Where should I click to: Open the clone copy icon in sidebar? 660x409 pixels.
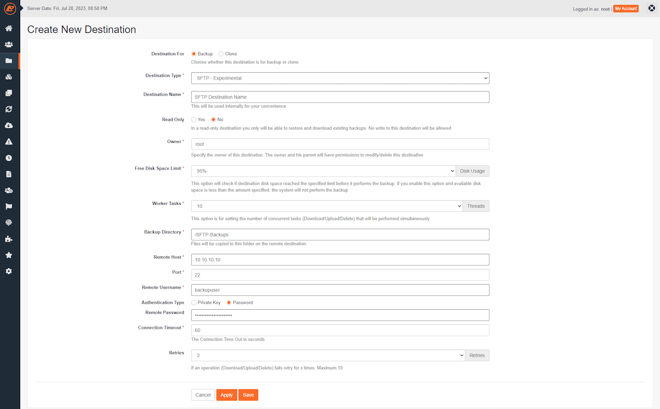pyautogui.click(x=9, y=93)
